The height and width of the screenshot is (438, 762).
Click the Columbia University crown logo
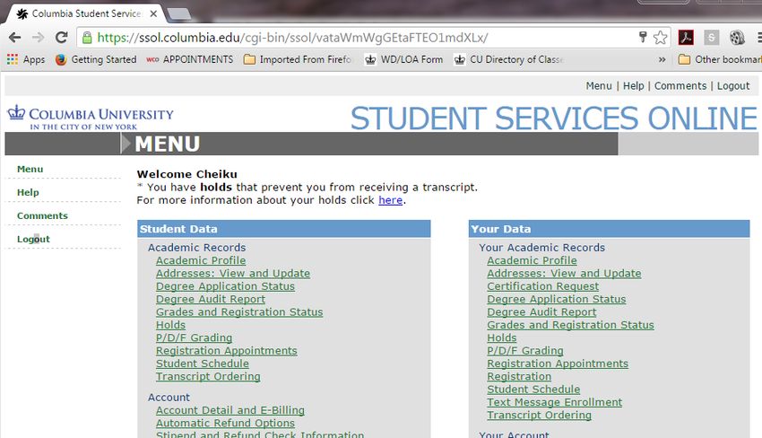[16, 112]
